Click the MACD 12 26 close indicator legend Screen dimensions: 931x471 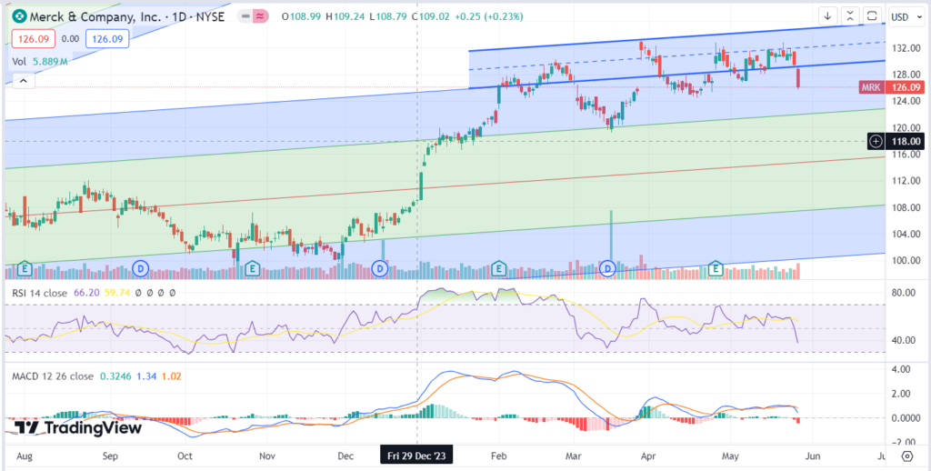[53, 376]
